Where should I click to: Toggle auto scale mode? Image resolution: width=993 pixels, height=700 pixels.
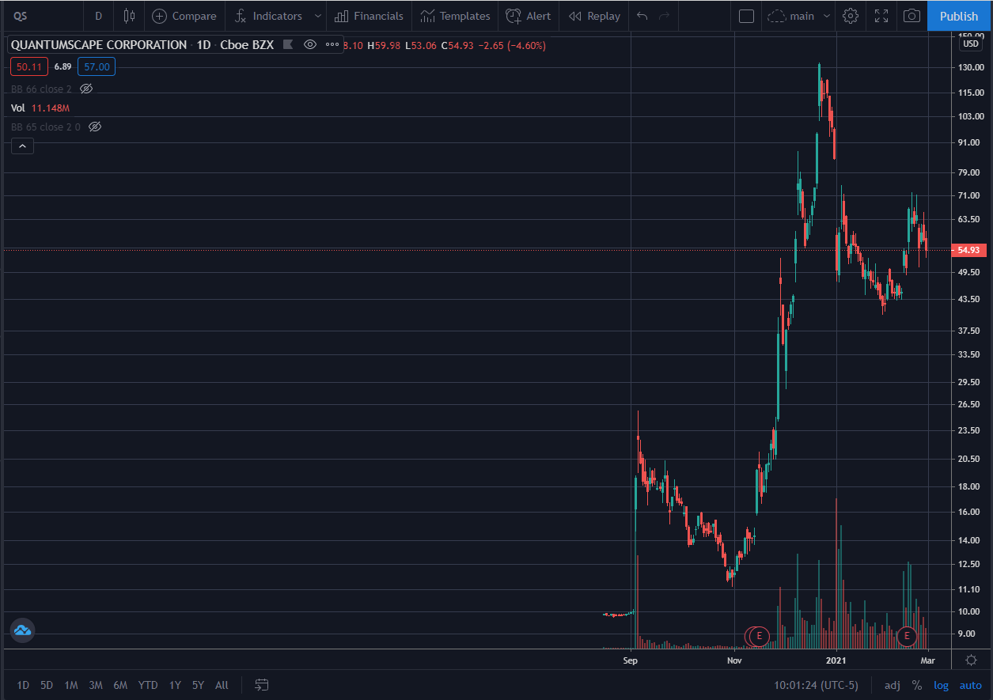(970, 685)
